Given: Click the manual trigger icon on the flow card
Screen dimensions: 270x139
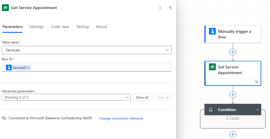Looking at the screenshot, I should point(212,31).
